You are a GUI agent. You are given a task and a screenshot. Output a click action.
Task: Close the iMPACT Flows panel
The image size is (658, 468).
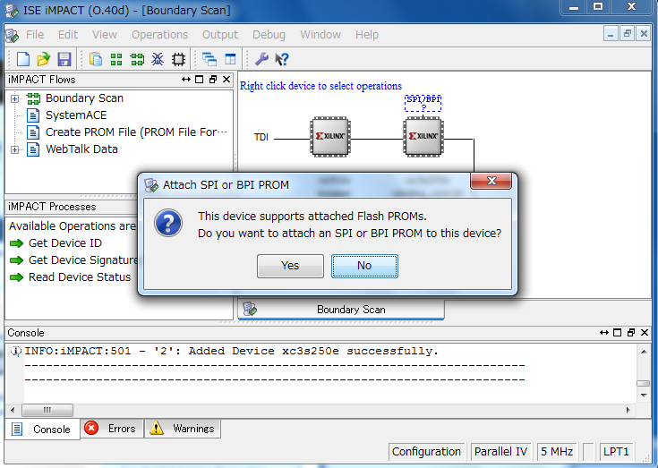coord(226,80)
